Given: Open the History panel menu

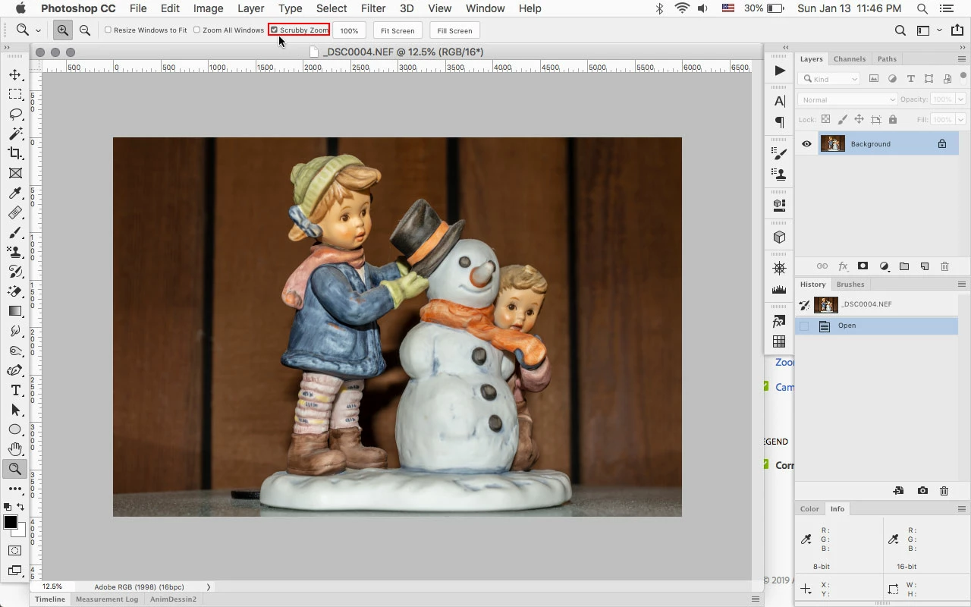Looking at the screenshot, I should tap(962, 284).
